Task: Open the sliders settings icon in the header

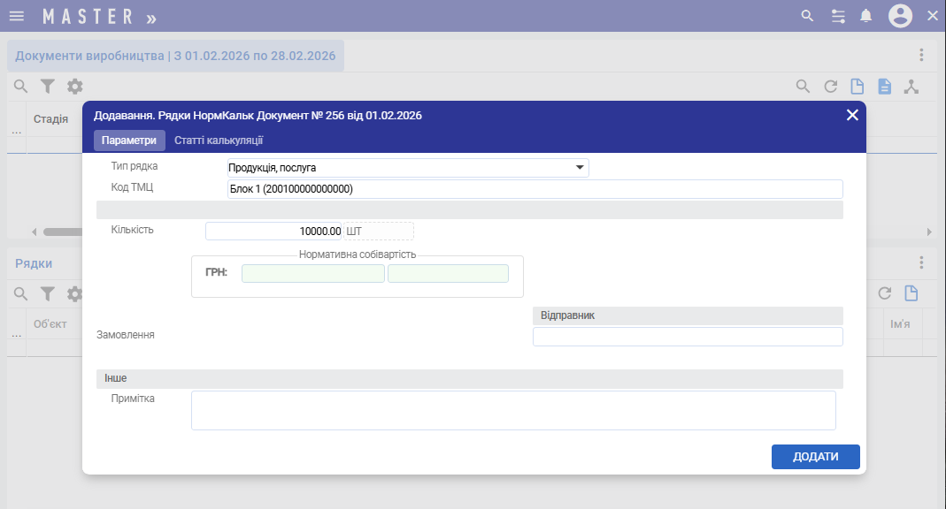Action: click(837, 16)
